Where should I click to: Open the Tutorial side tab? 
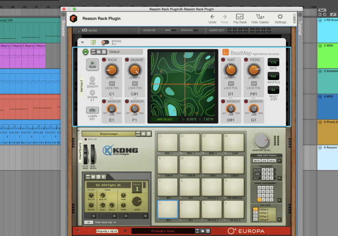tap(300, 28)
